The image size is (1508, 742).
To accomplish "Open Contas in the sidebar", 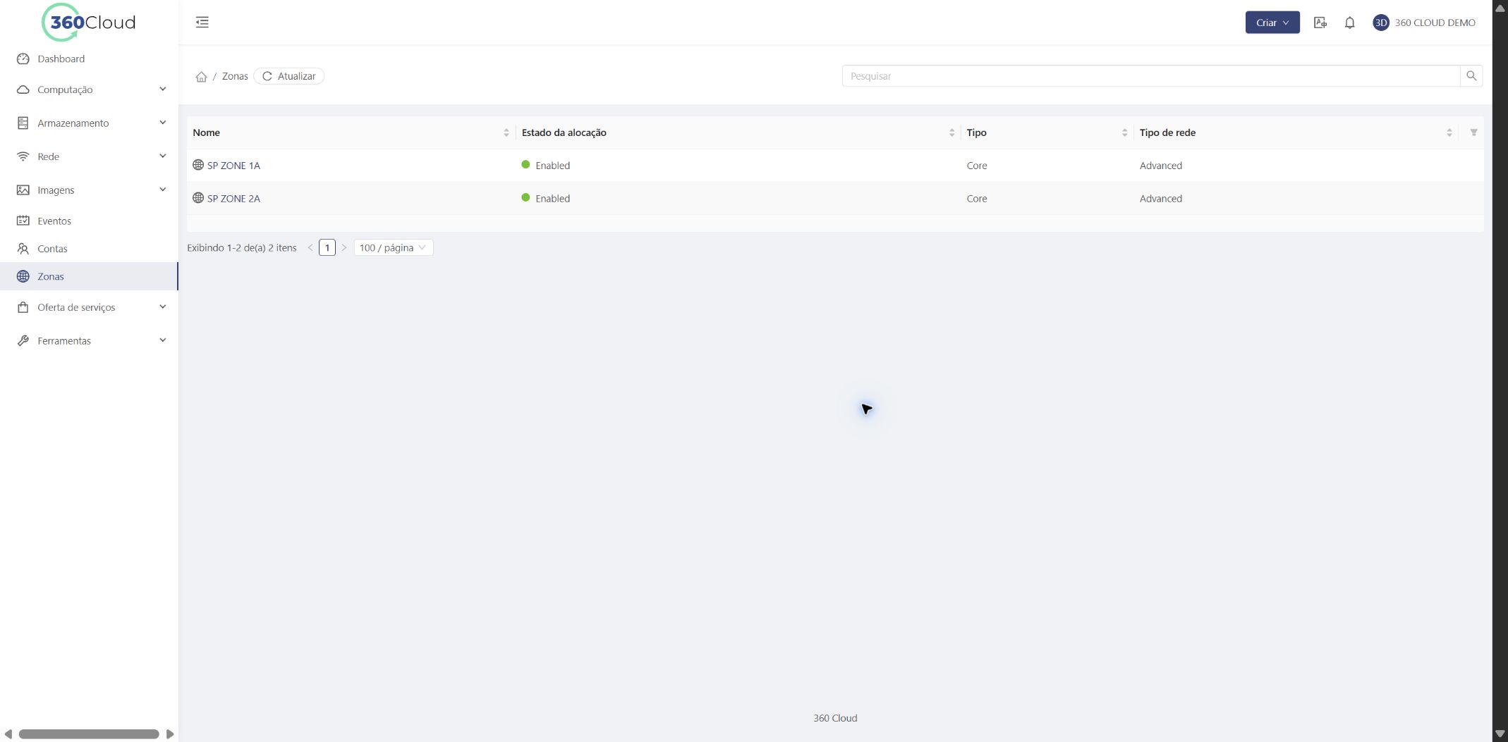I will click(x=89, y=249).
